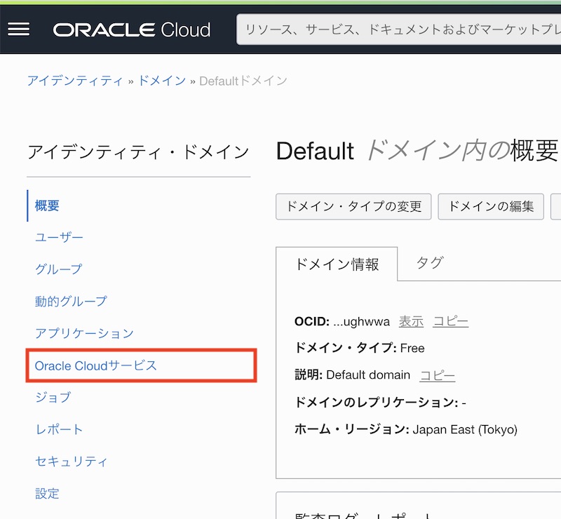The height and width of the screenshot is (519, 561).
Task: Show the full OCID via 表示 link
Action: point(411,322)
